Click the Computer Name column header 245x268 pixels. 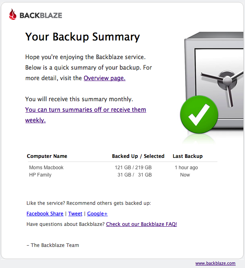[47, 156]
